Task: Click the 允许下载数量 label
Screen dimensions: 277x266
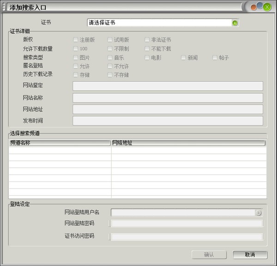Action: click(x=38, y=48)
